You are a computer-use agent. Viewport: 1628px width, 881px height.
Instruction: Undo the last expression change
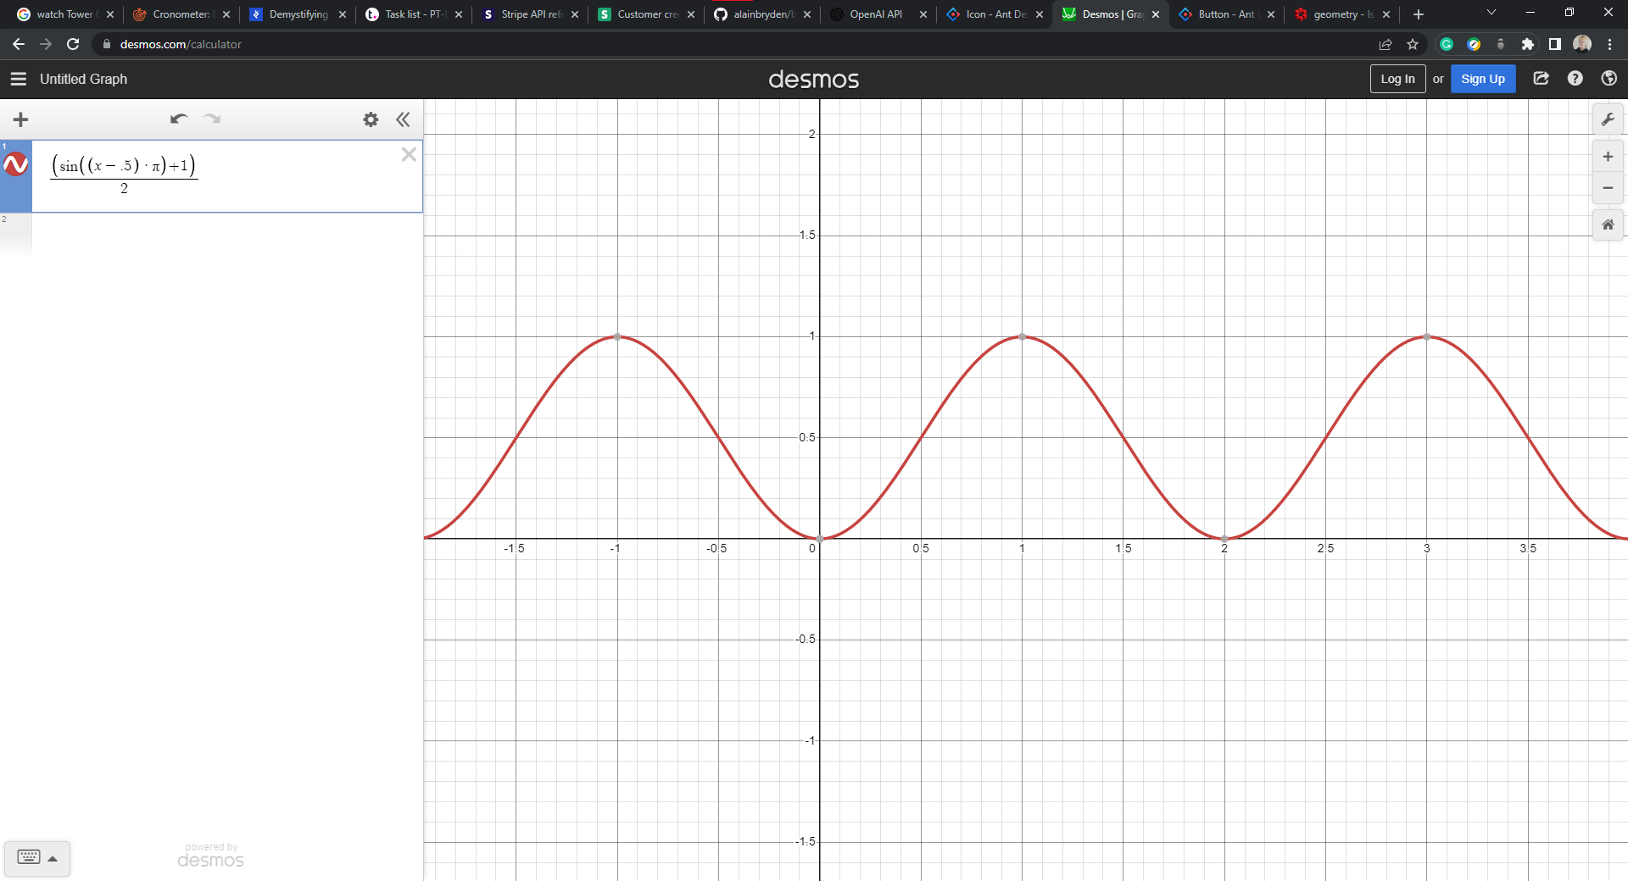[x=178, y=119]
